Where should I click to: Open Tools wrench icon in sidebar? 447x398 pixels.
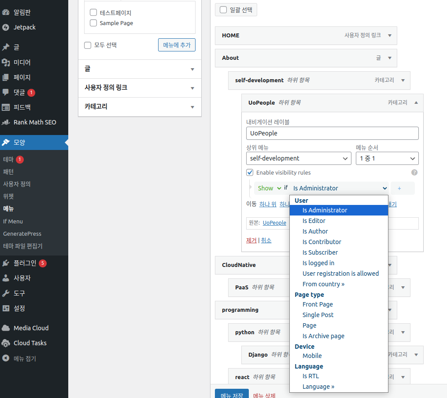[x=6, y=293]
